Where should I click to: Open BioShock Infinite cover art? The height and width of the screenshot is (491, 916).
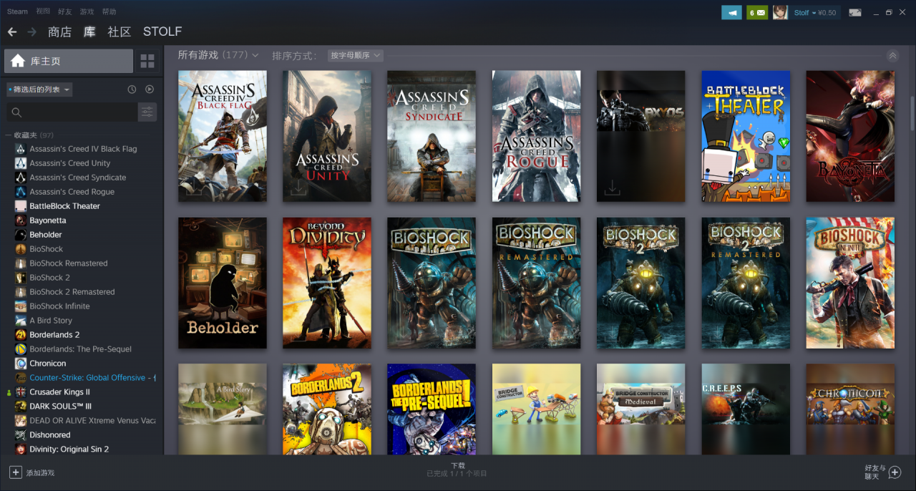850,283
